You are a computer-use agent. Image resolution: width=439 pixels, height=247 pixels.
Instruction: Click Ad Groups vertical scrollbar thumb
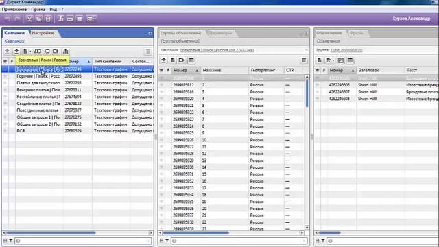tap(307, 93)
